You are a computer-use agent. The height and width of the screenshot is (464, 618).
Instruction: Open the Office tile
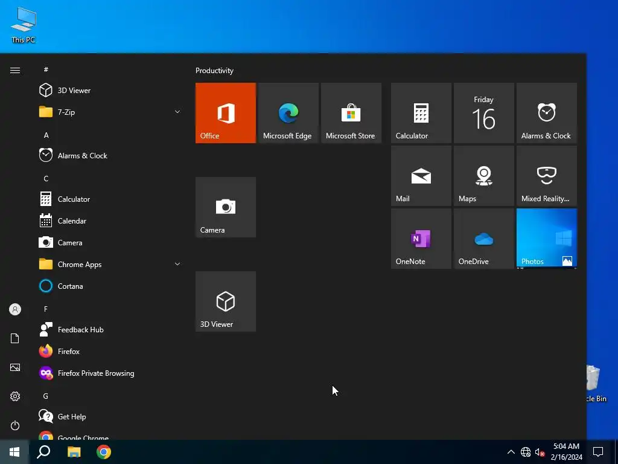226,113
